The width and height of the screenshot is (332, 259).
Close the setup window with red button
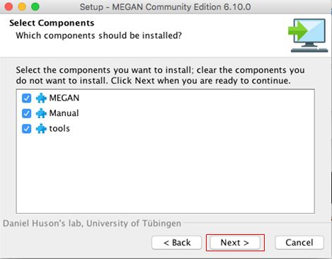8,6
